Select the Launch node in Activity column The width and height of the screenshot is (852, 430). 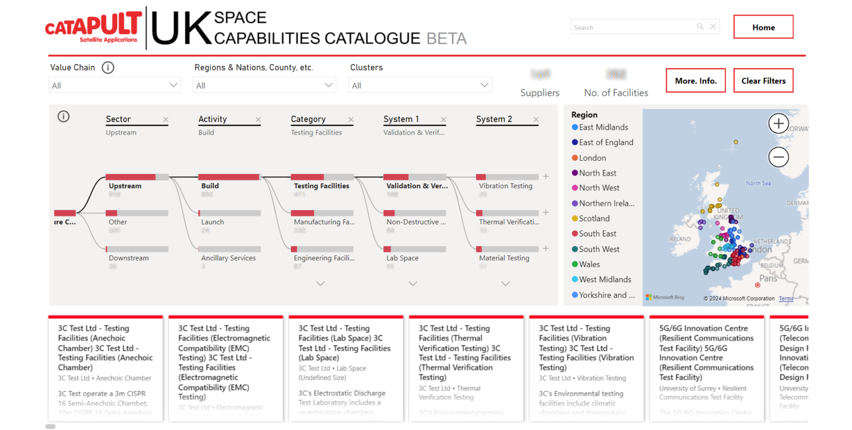(212, 222)
